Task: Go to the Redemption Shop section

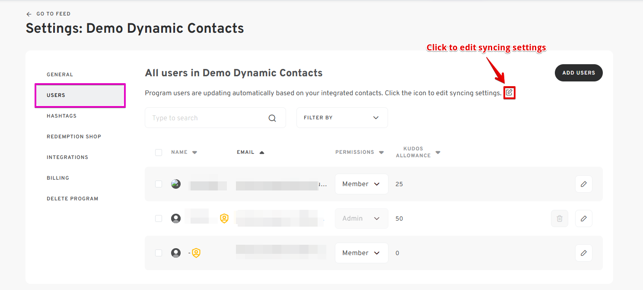Action: coord(74,137)
